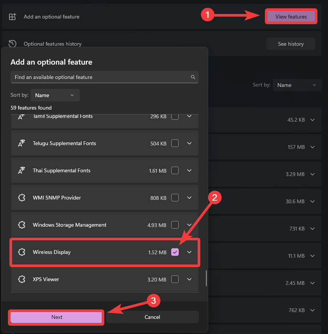The image size is (328, 334).
Task: Click the 59 features found label
Action: (x=31, y=108)
